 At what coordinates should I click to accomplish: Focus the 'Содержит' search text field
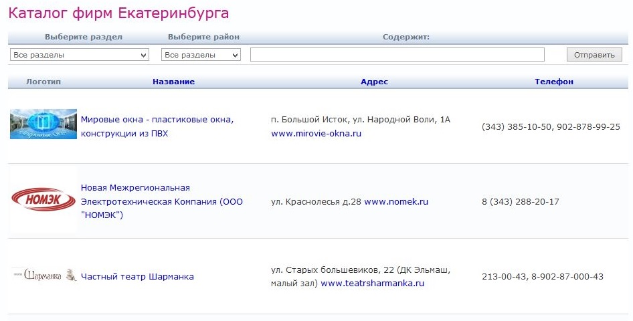point(397,55)
